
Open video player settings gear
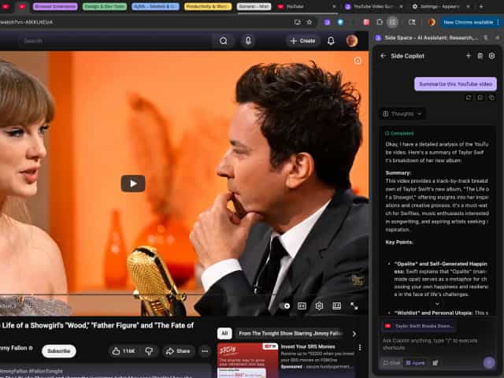(x=319, y=306)
